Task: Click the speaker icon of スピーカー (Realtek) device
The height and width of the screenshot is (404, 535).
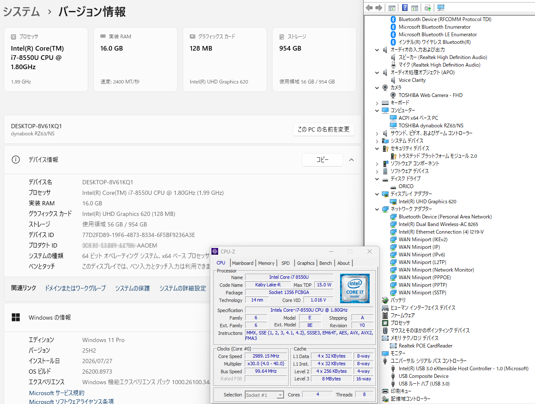Action: coord(393,57)
